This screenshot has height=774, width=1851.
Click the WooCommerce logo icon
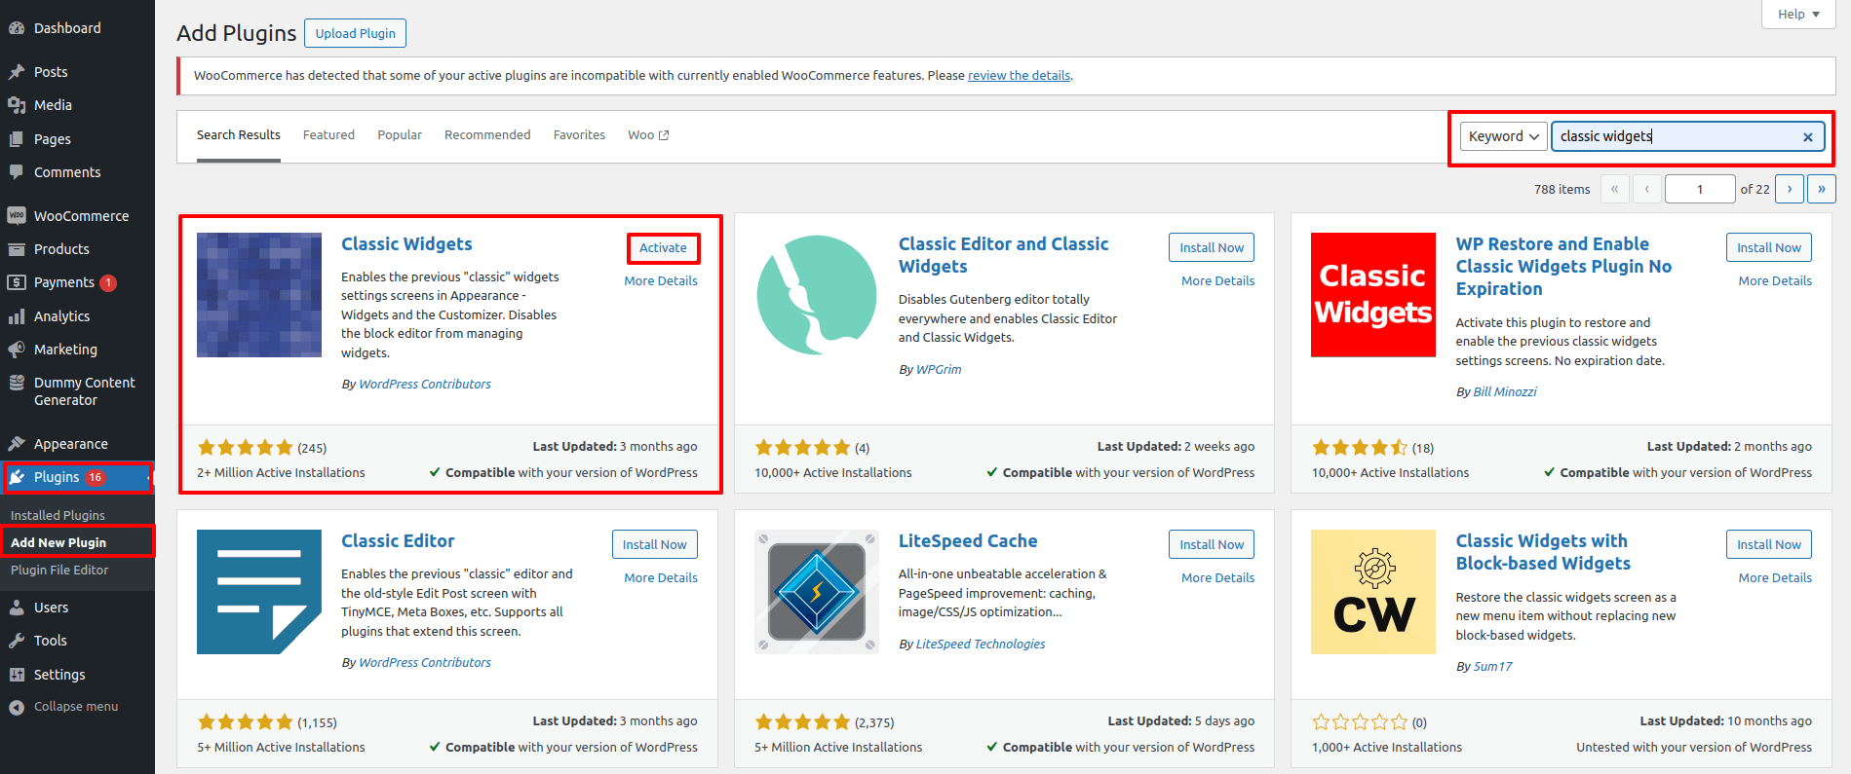pos(17,216)
